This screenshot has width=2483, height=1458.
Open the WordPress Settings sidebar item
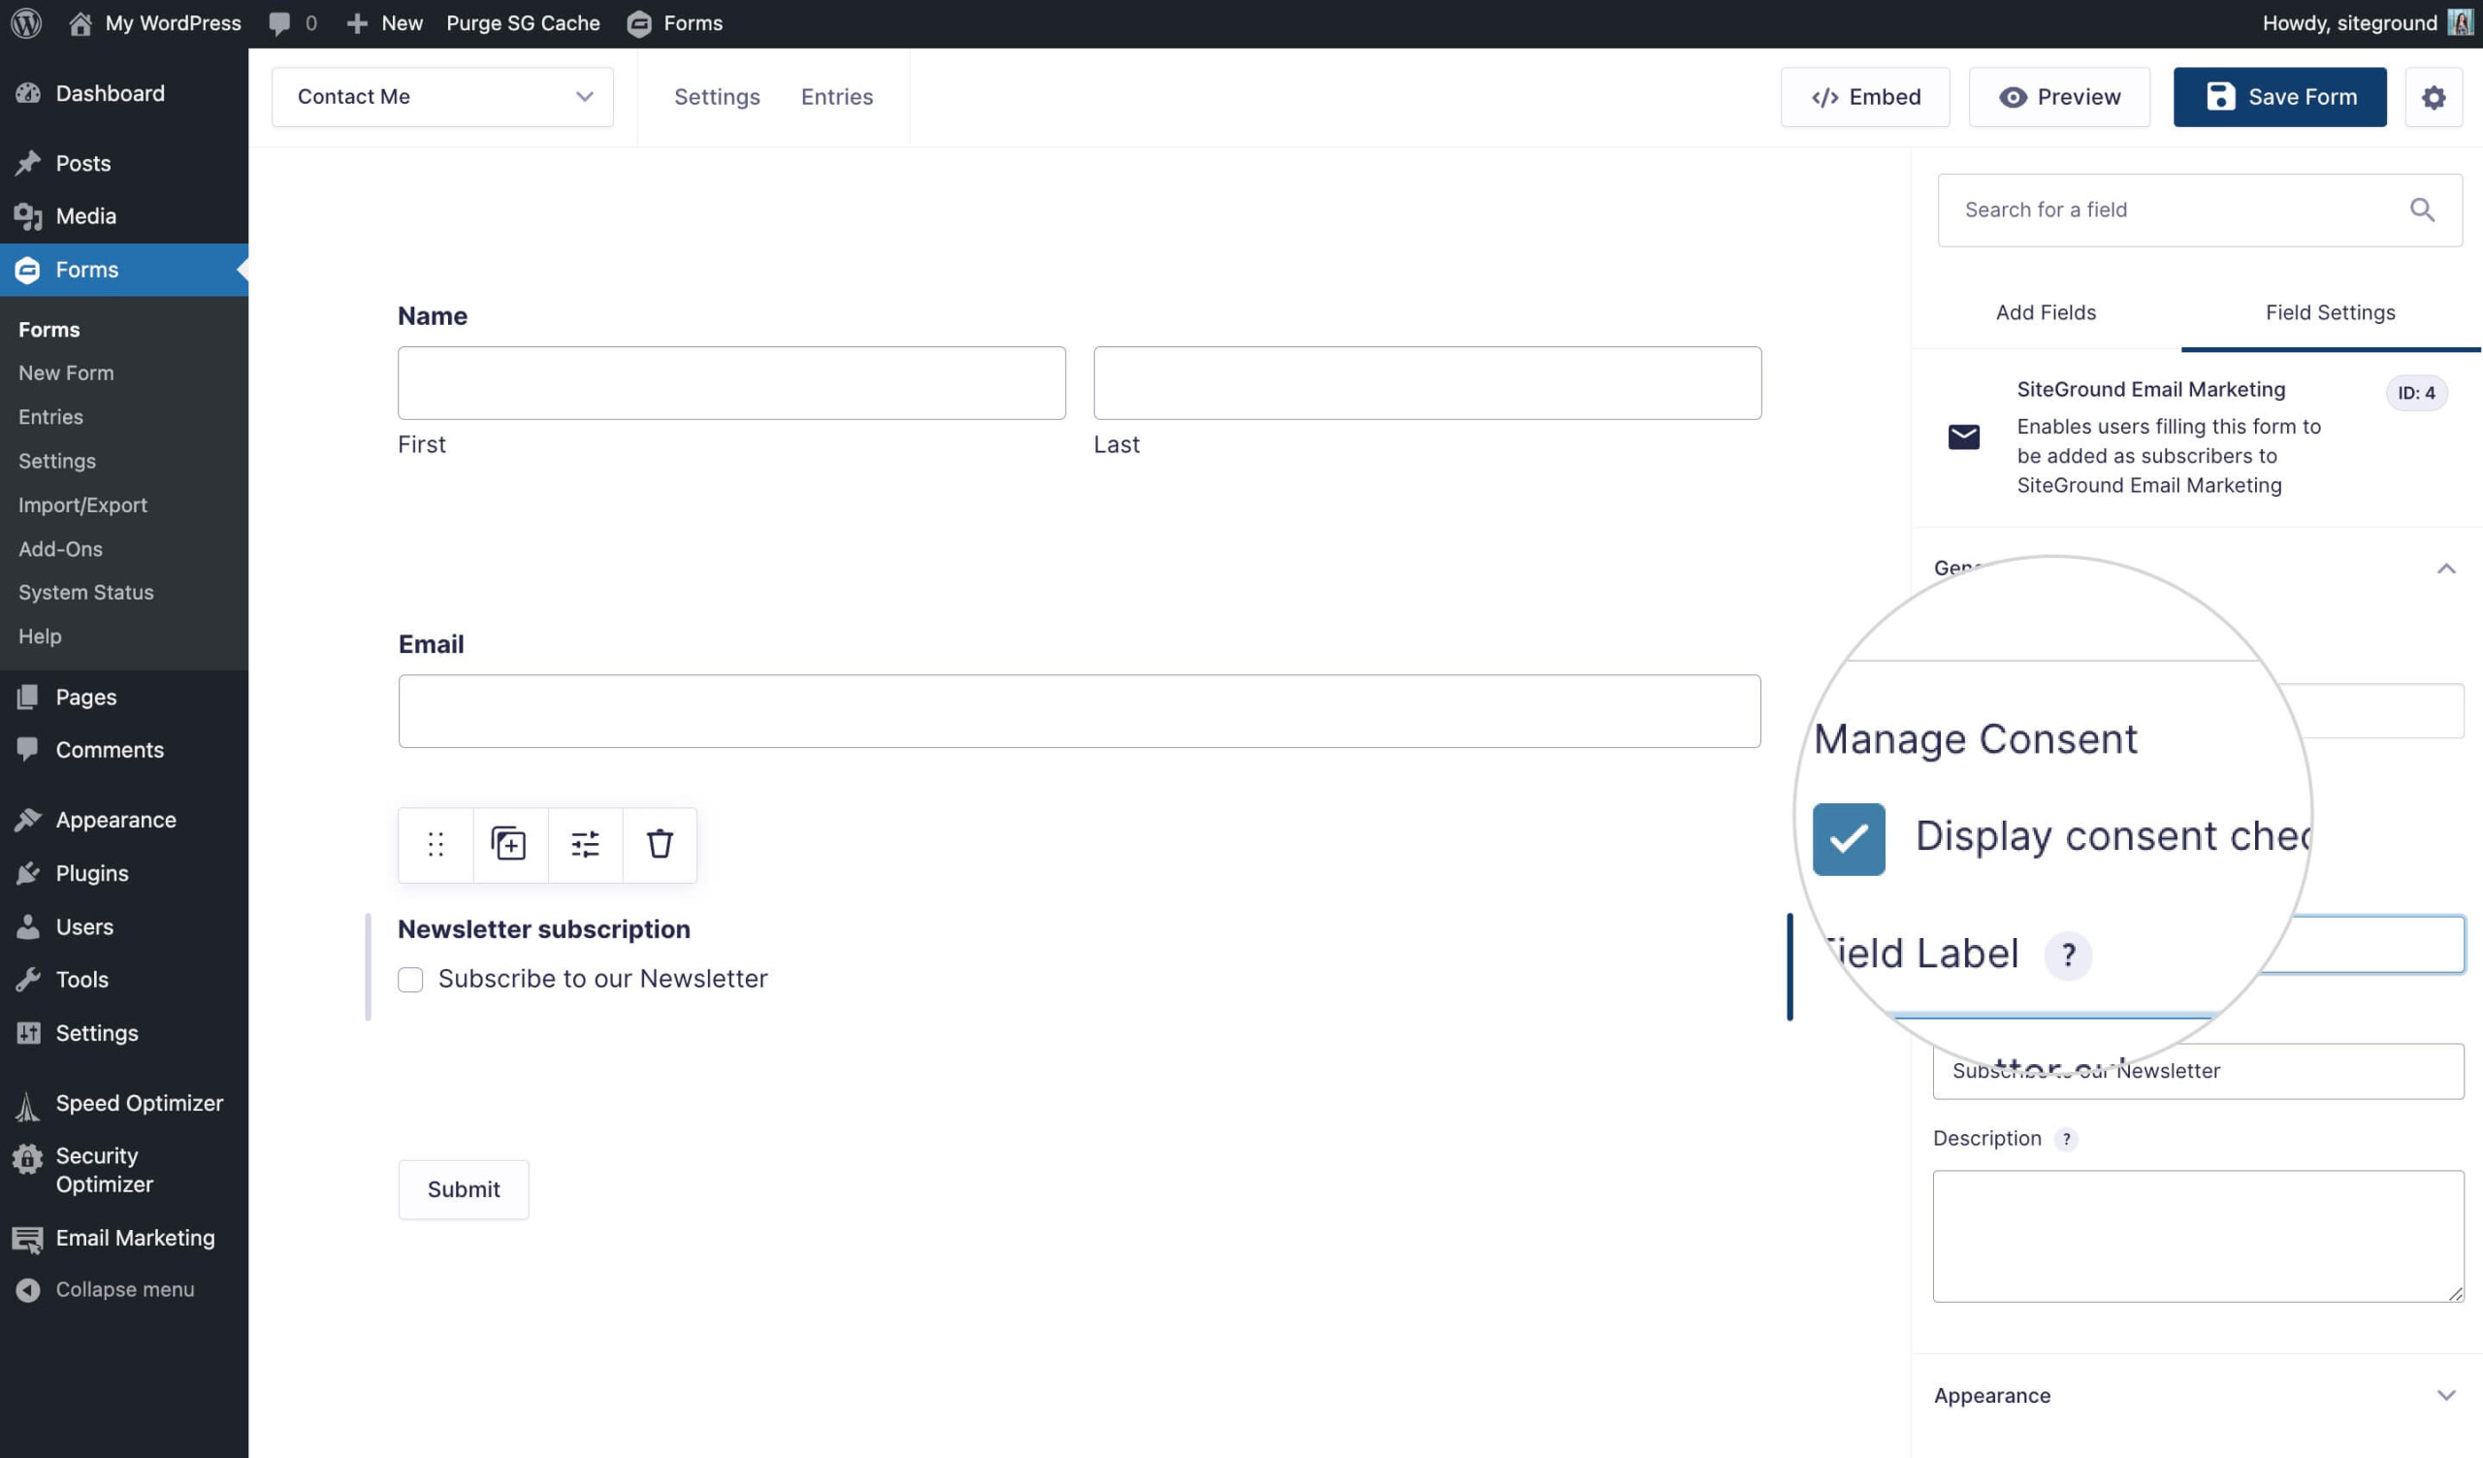[x=124, y=1032]
